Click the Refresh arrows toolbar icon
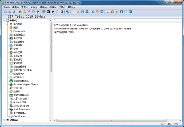Image resolution: width=184 pixels, height=127 pixels. [14, 12]
